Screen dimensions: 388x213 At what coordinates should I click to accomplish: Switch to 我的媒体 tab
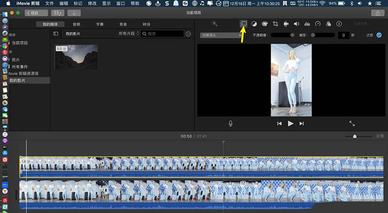pos(50,24)
